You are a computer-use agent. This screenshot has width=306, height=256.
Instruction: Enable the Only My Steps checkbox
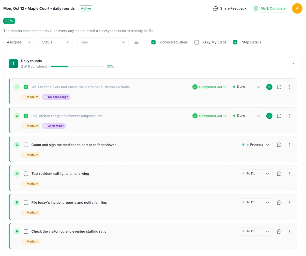(197, 42)
